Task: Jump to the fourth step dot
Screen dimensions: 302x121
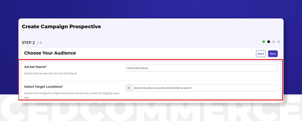Action: click(x=278, y=42)
